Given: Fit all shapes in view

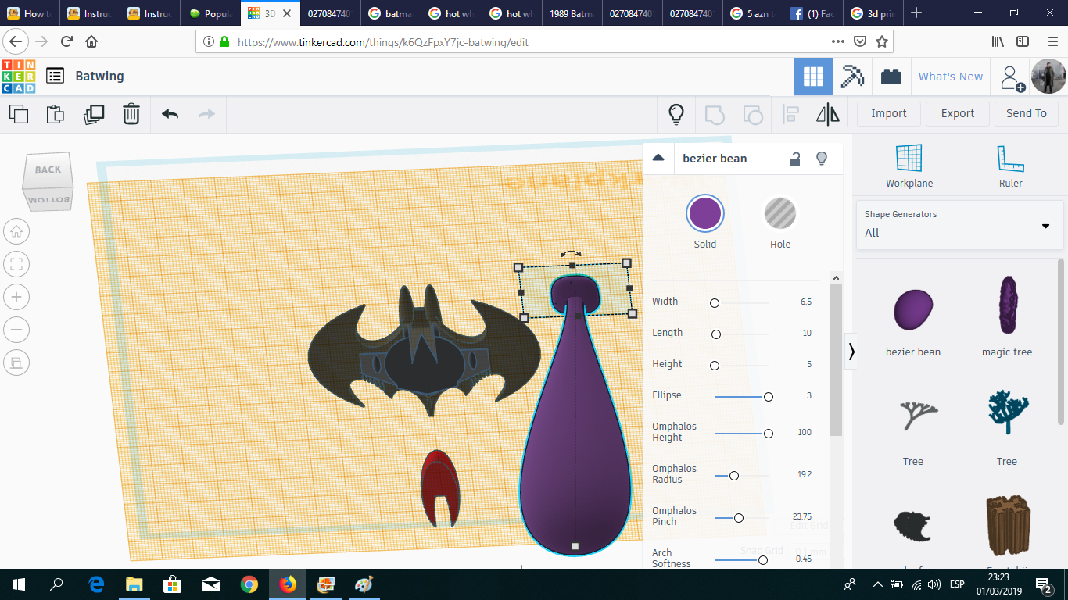Looking at the screenshot, I should pos(16,264).
